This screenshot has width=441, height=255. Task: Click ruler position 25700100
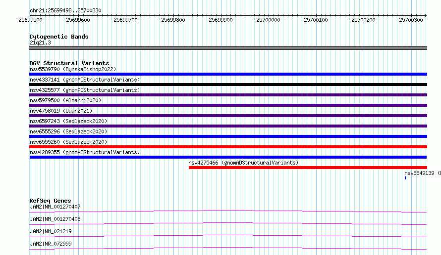316,20
